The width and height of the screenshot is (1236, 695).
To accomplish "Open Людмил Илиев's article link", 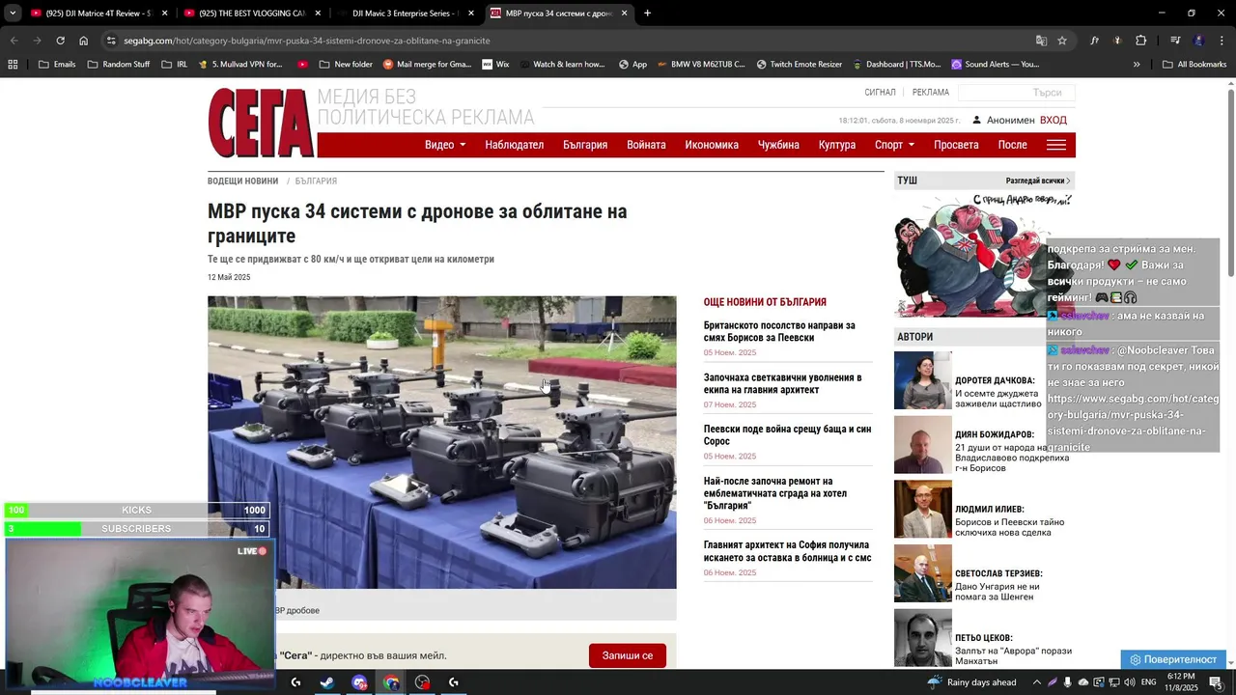I will pos(1009,527).
